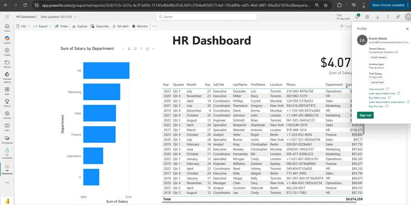Open Monitor from the left sidebar
Image resolution: width=411 pixels, height=205 pixels.
coord(7,115)
